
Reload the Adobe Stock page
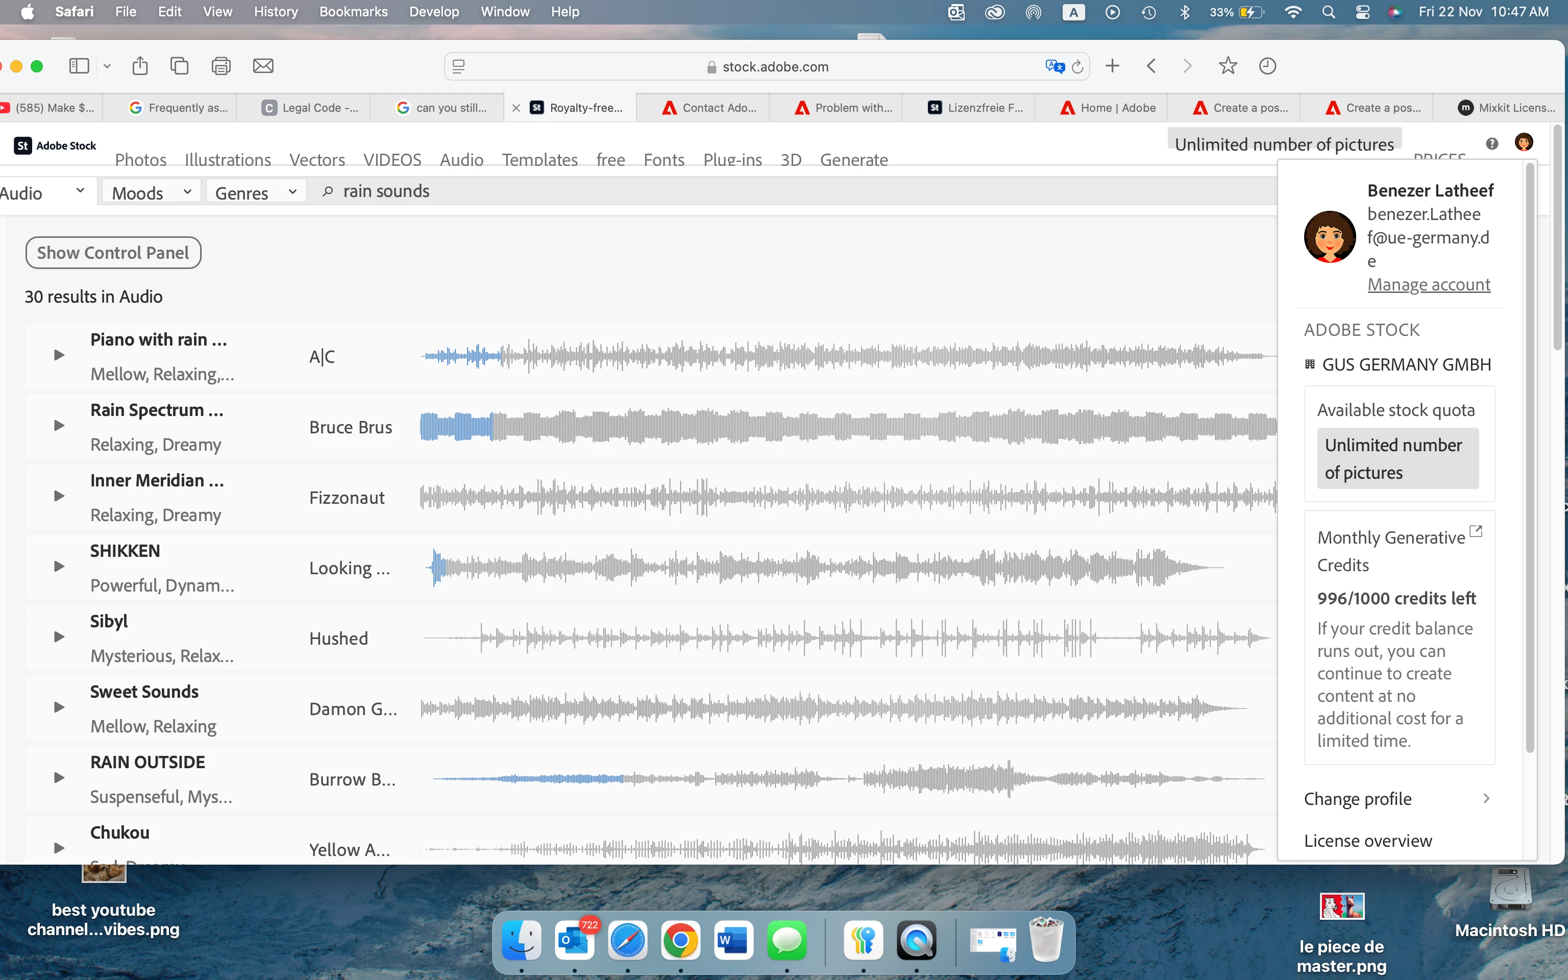(1077, 66)
